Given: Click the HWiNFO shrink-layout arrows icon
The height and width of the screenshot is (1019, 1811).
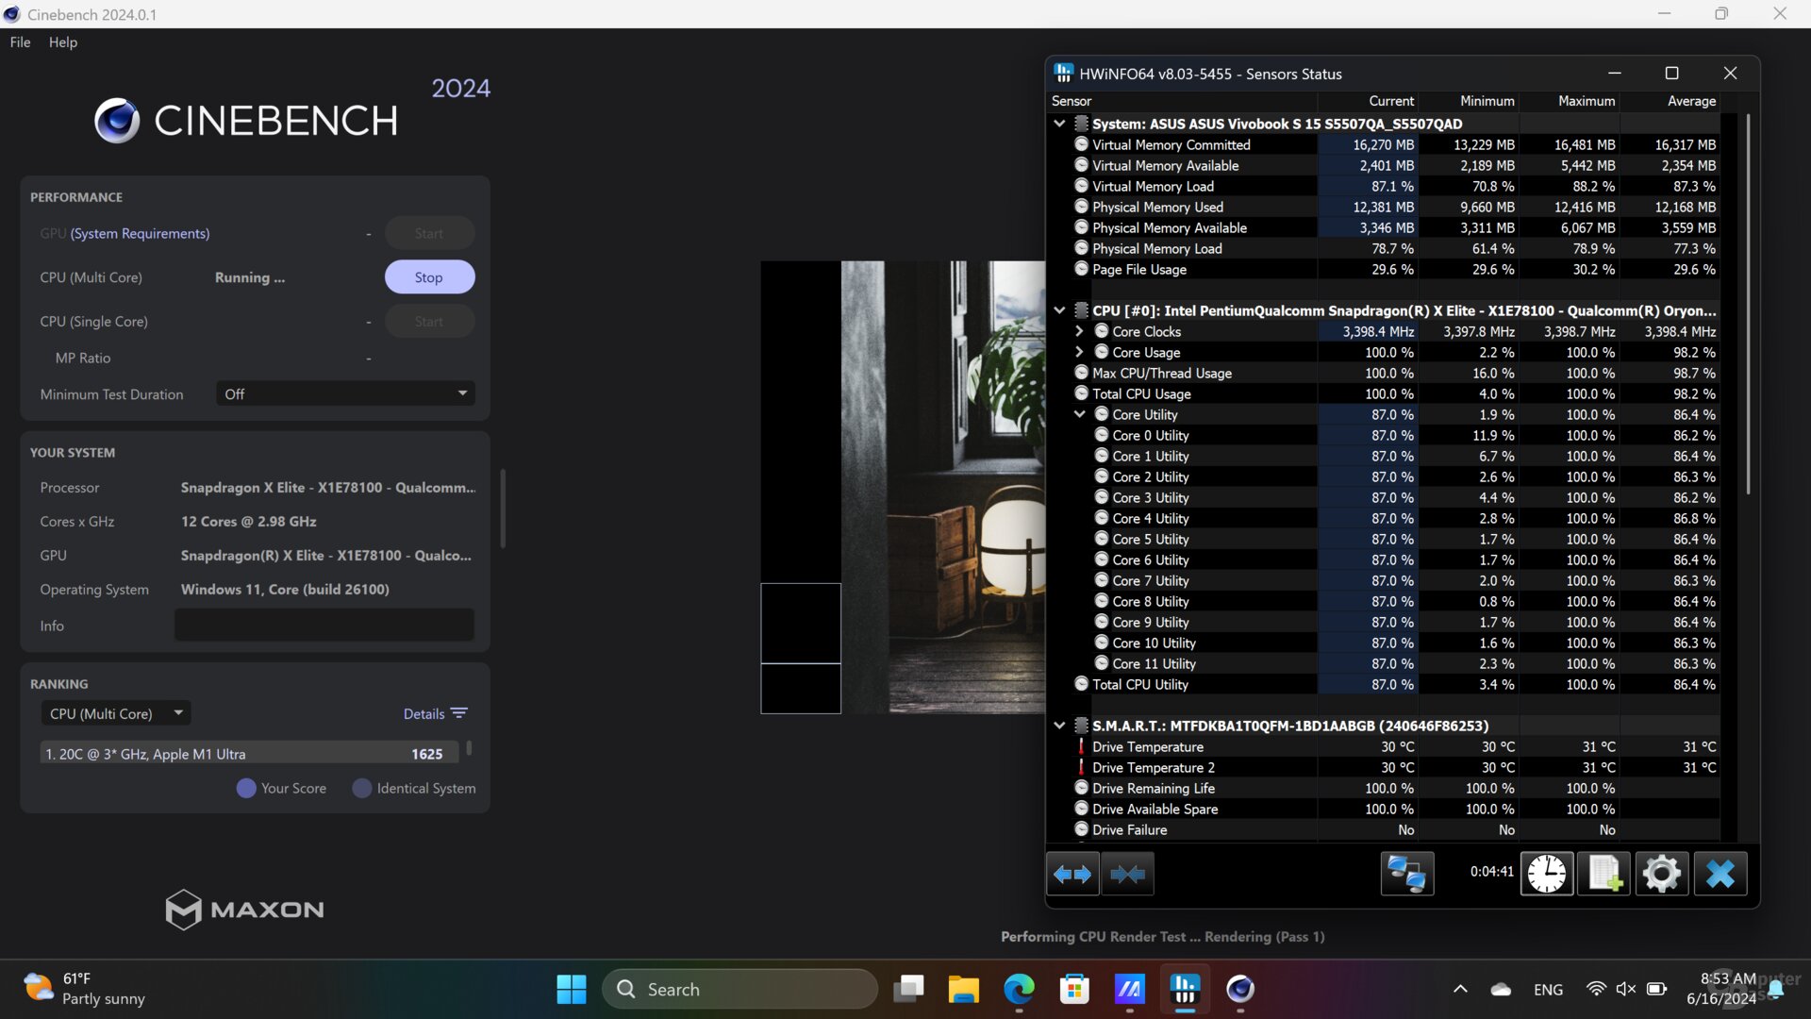Looking at the screenshot, I should pyautogui.click(x=1127, y=875).
